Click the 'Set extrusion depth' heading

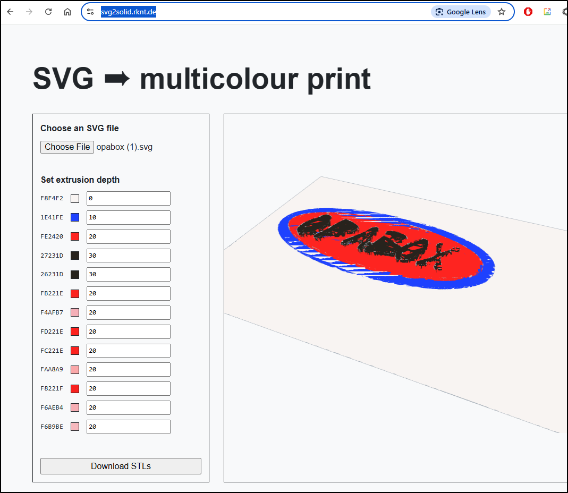[x=80, y=180]
